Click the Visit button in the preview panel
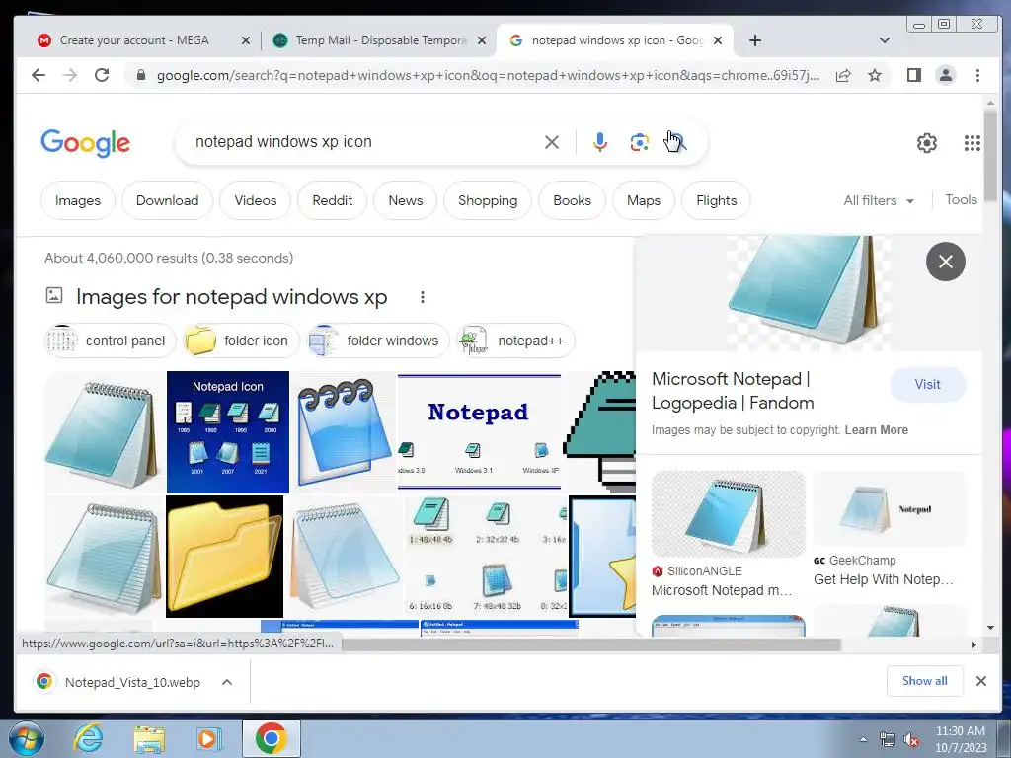 pyautogui.click(x=927, y=385)
